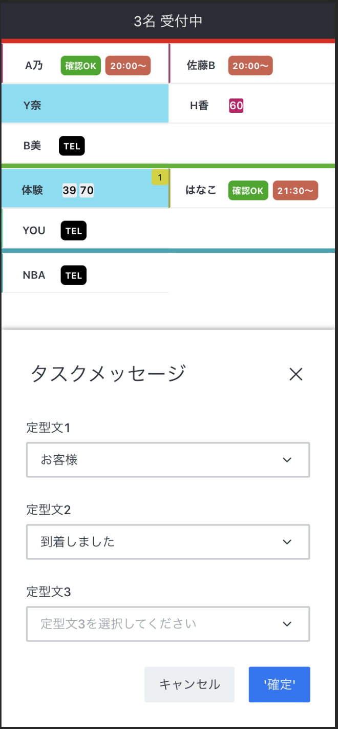Click the magenta 60 badge beside H香

point(236,106)
